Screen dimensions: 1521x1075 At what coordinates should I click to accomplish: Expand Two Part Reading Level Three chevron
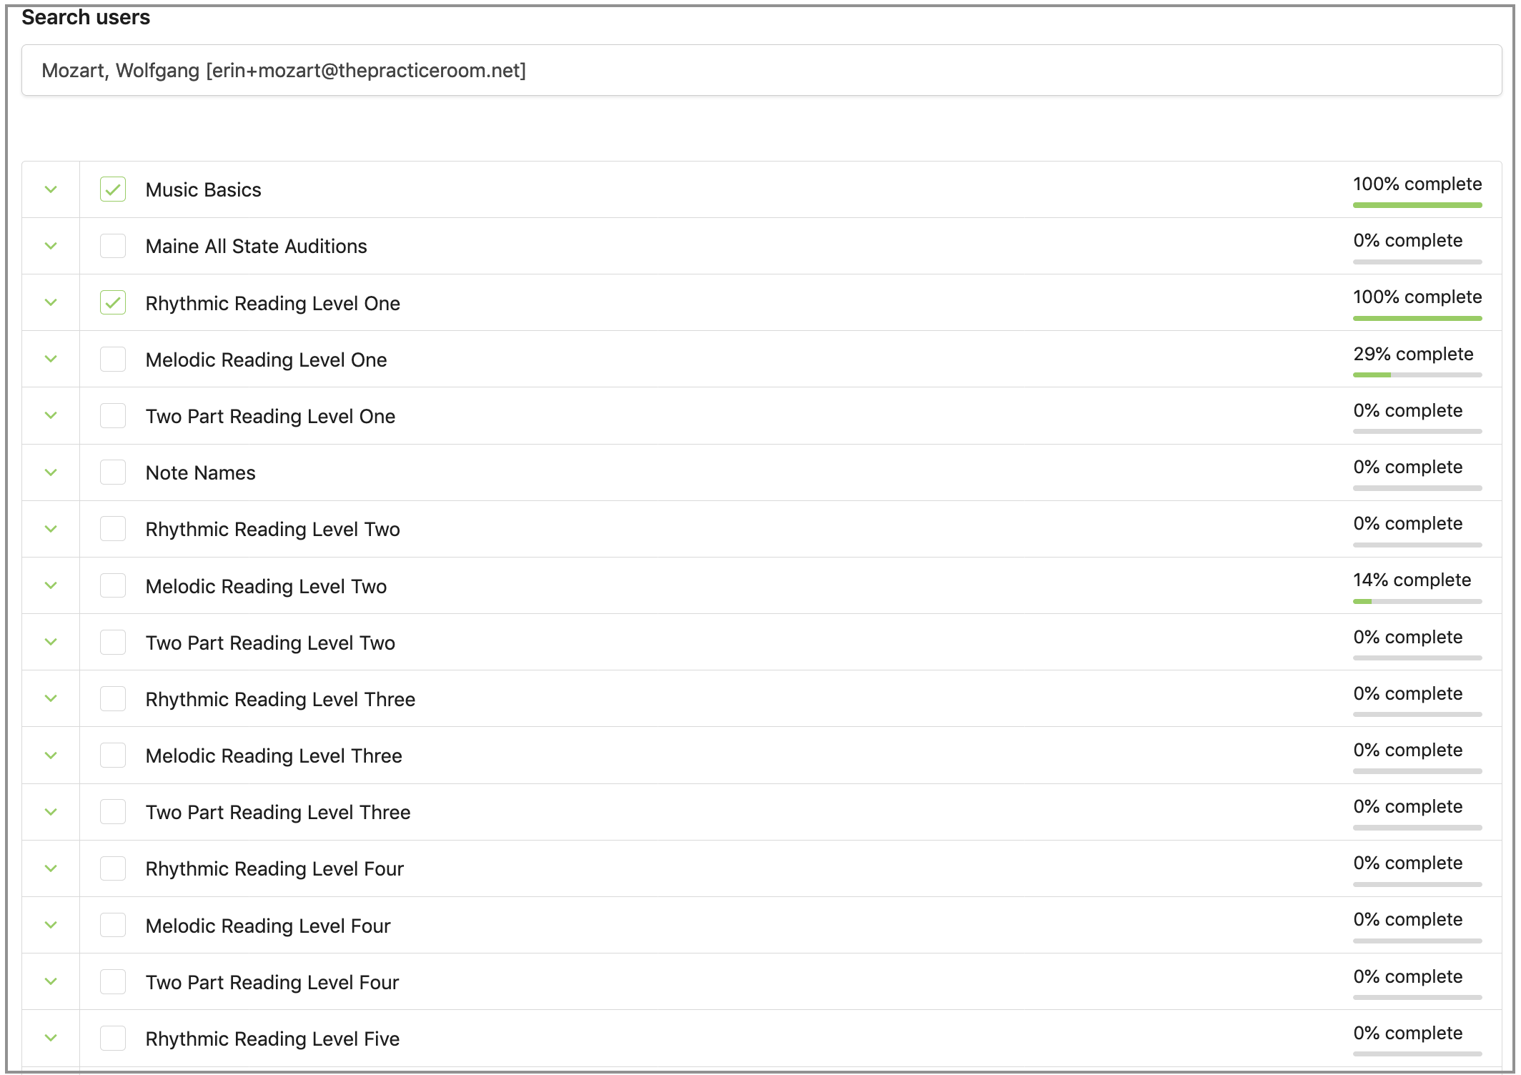pos(51,812)
